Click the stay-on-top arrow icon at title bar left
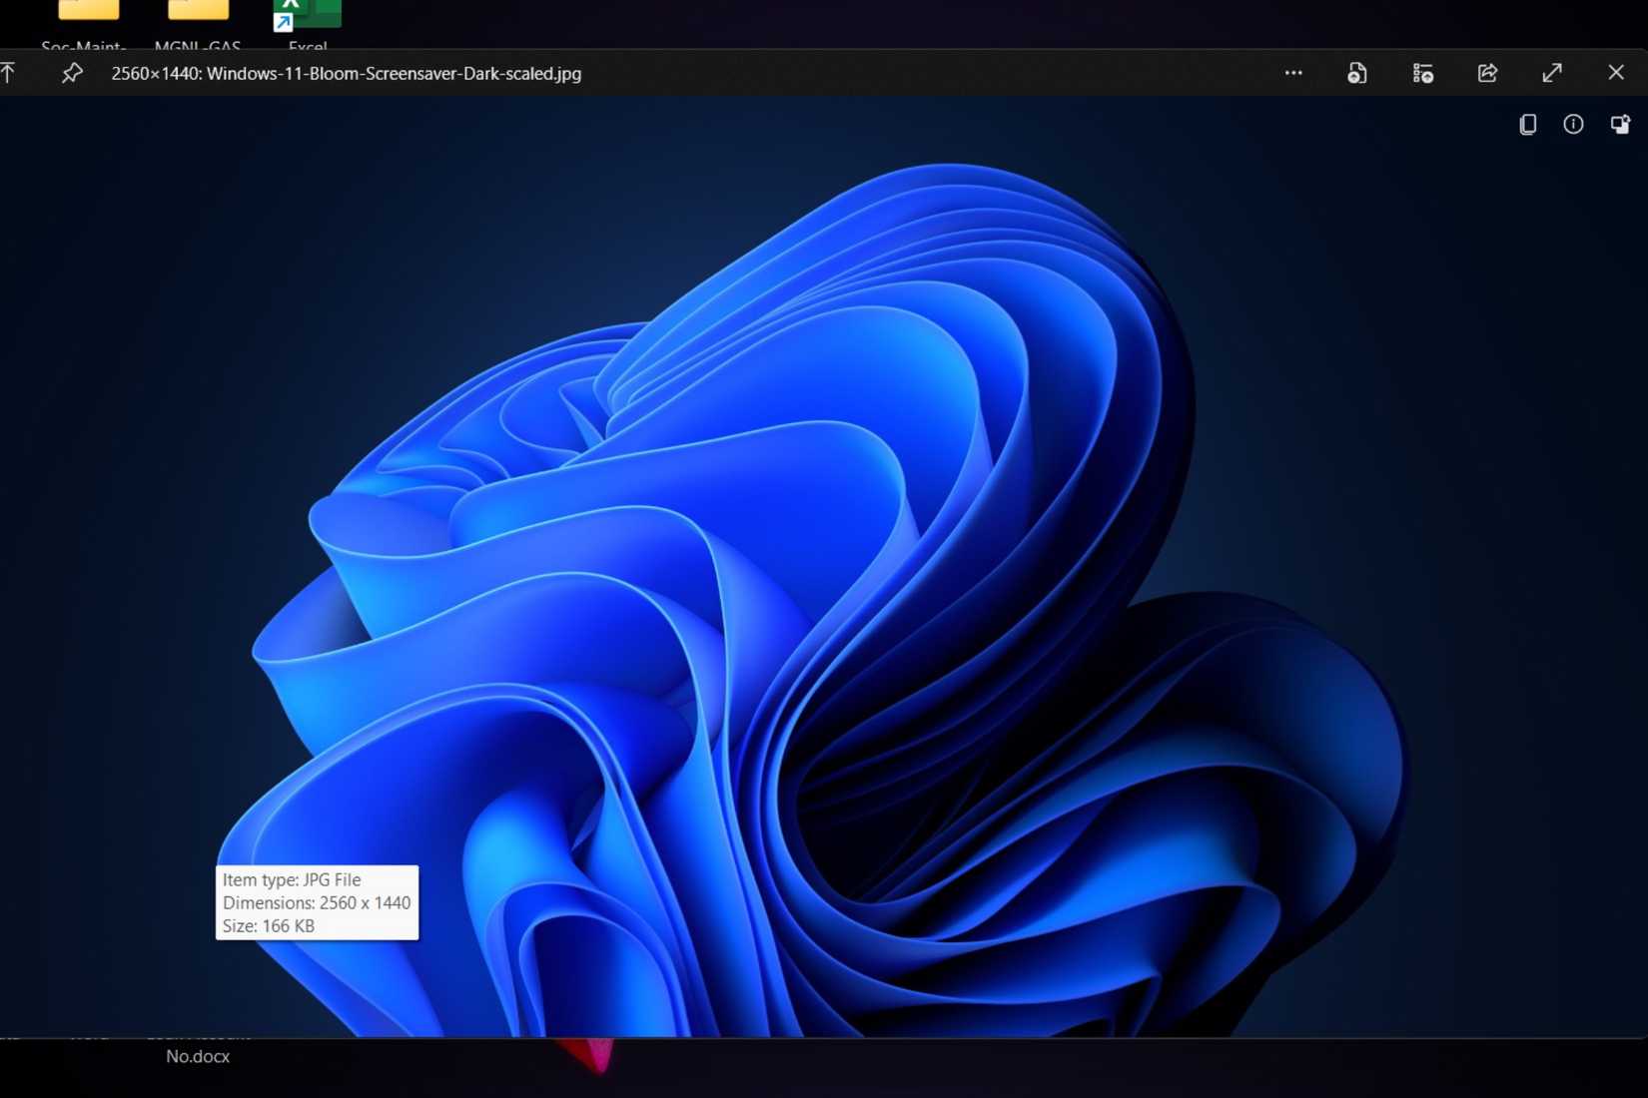 pyautogui.click(x=8, y=73)
